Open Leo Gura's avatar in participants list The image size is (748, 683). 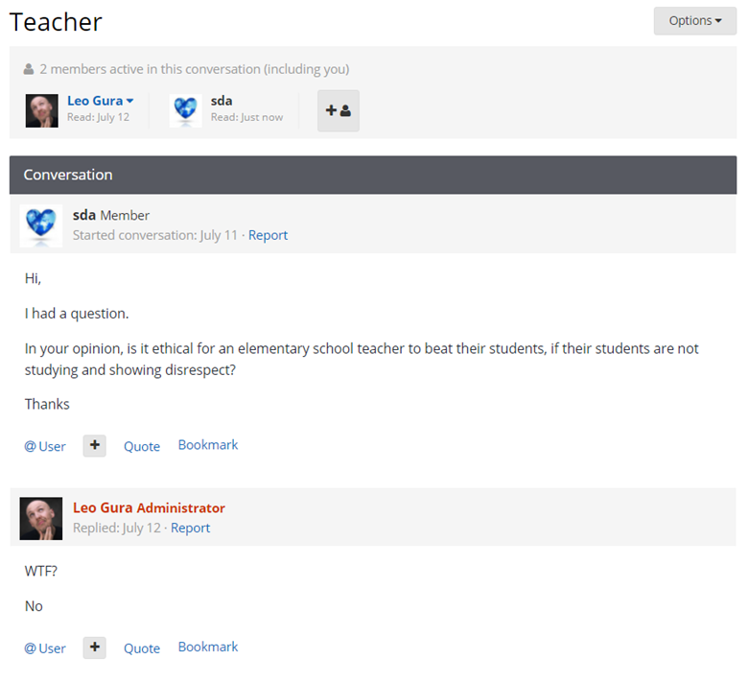42,110
